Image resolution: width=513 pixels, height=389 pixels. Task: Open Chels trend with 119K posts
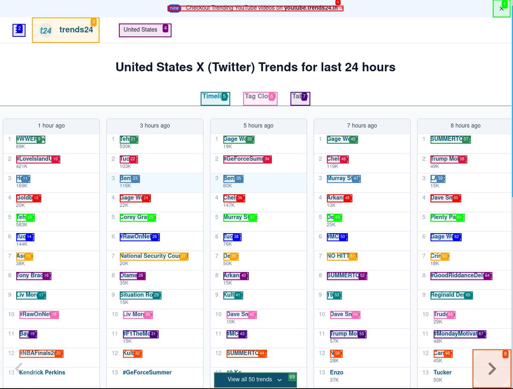[x=337, y=159]
